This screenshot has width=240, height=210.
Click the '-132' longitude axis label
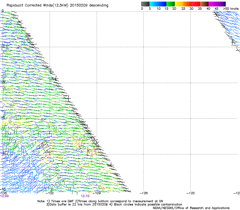[x=50, y=193]
